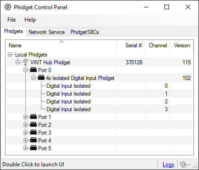Image resolution: width=199 pixels, height=170 pixels.
Task: Click serial number 370128
Action: tap(134, 62)
